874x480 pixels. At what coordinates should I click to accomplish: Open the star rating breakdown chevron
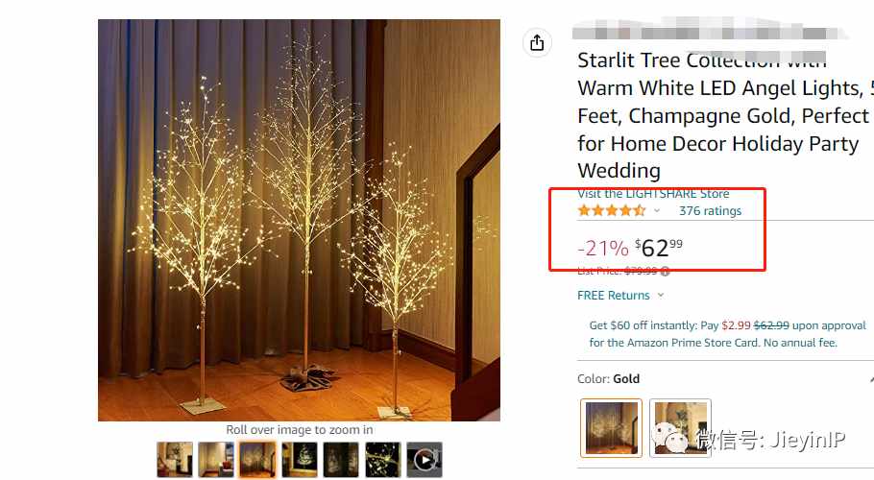point(657,210)
